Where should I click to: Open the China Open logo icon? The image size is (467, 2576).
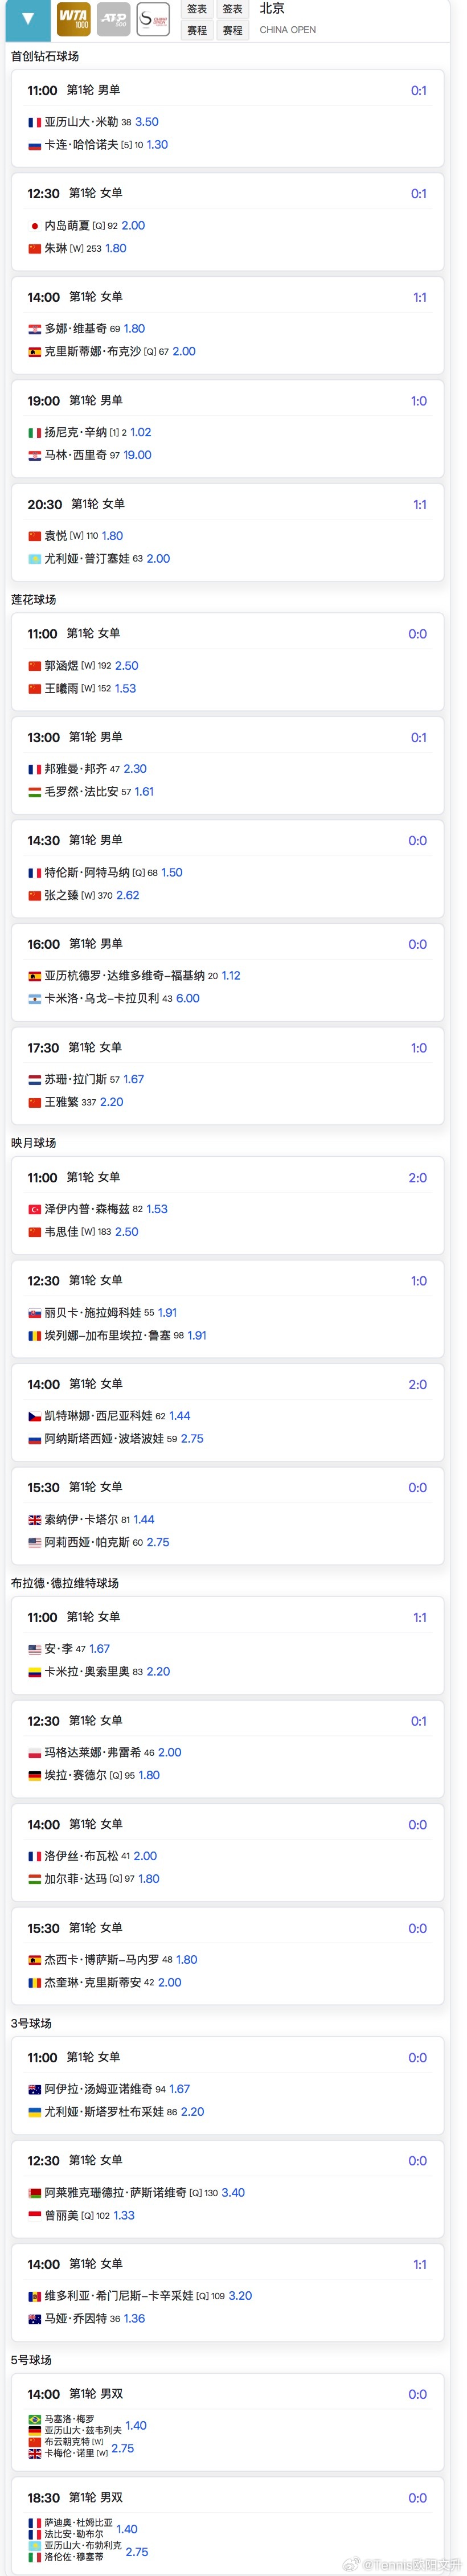click(154, 19)
